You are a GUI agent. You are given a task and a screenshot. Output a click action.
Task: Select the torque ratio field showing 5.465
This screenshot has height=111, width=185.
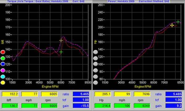pos(81,94)
